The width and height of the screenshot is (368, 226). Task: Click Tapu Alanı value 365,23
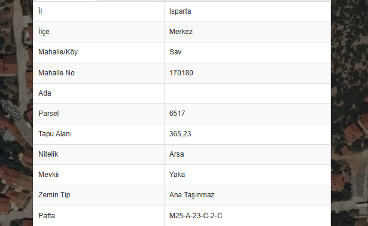pyautogui.click(x=180, y=134)
